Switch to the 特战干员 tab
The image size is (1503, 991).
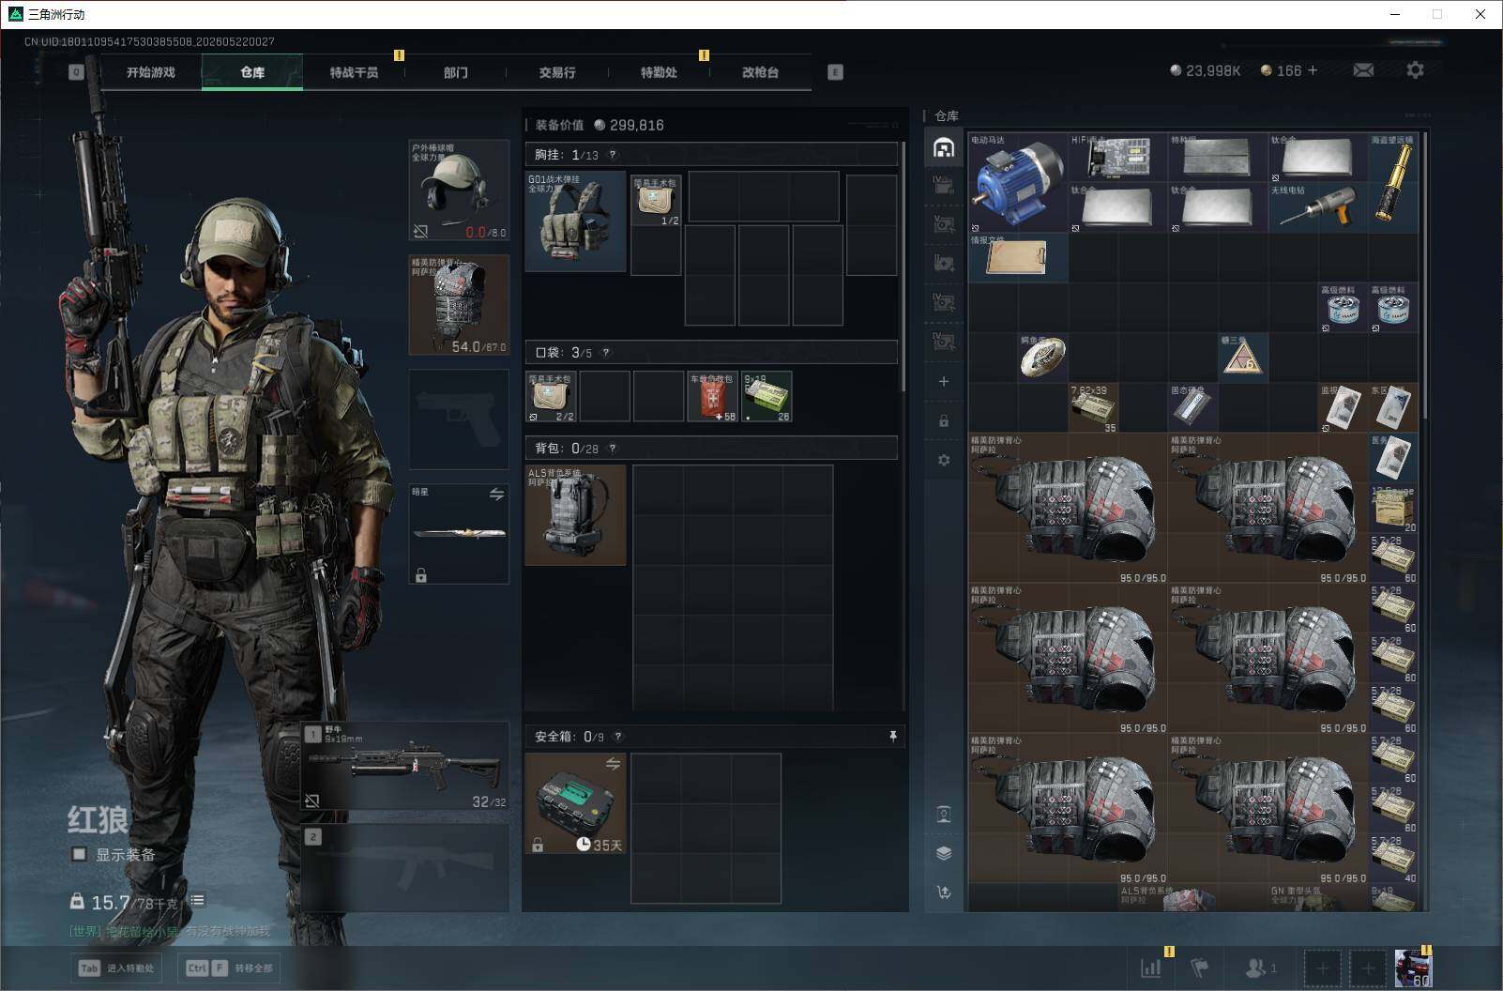pyautogui.click(x=354, y=72)
